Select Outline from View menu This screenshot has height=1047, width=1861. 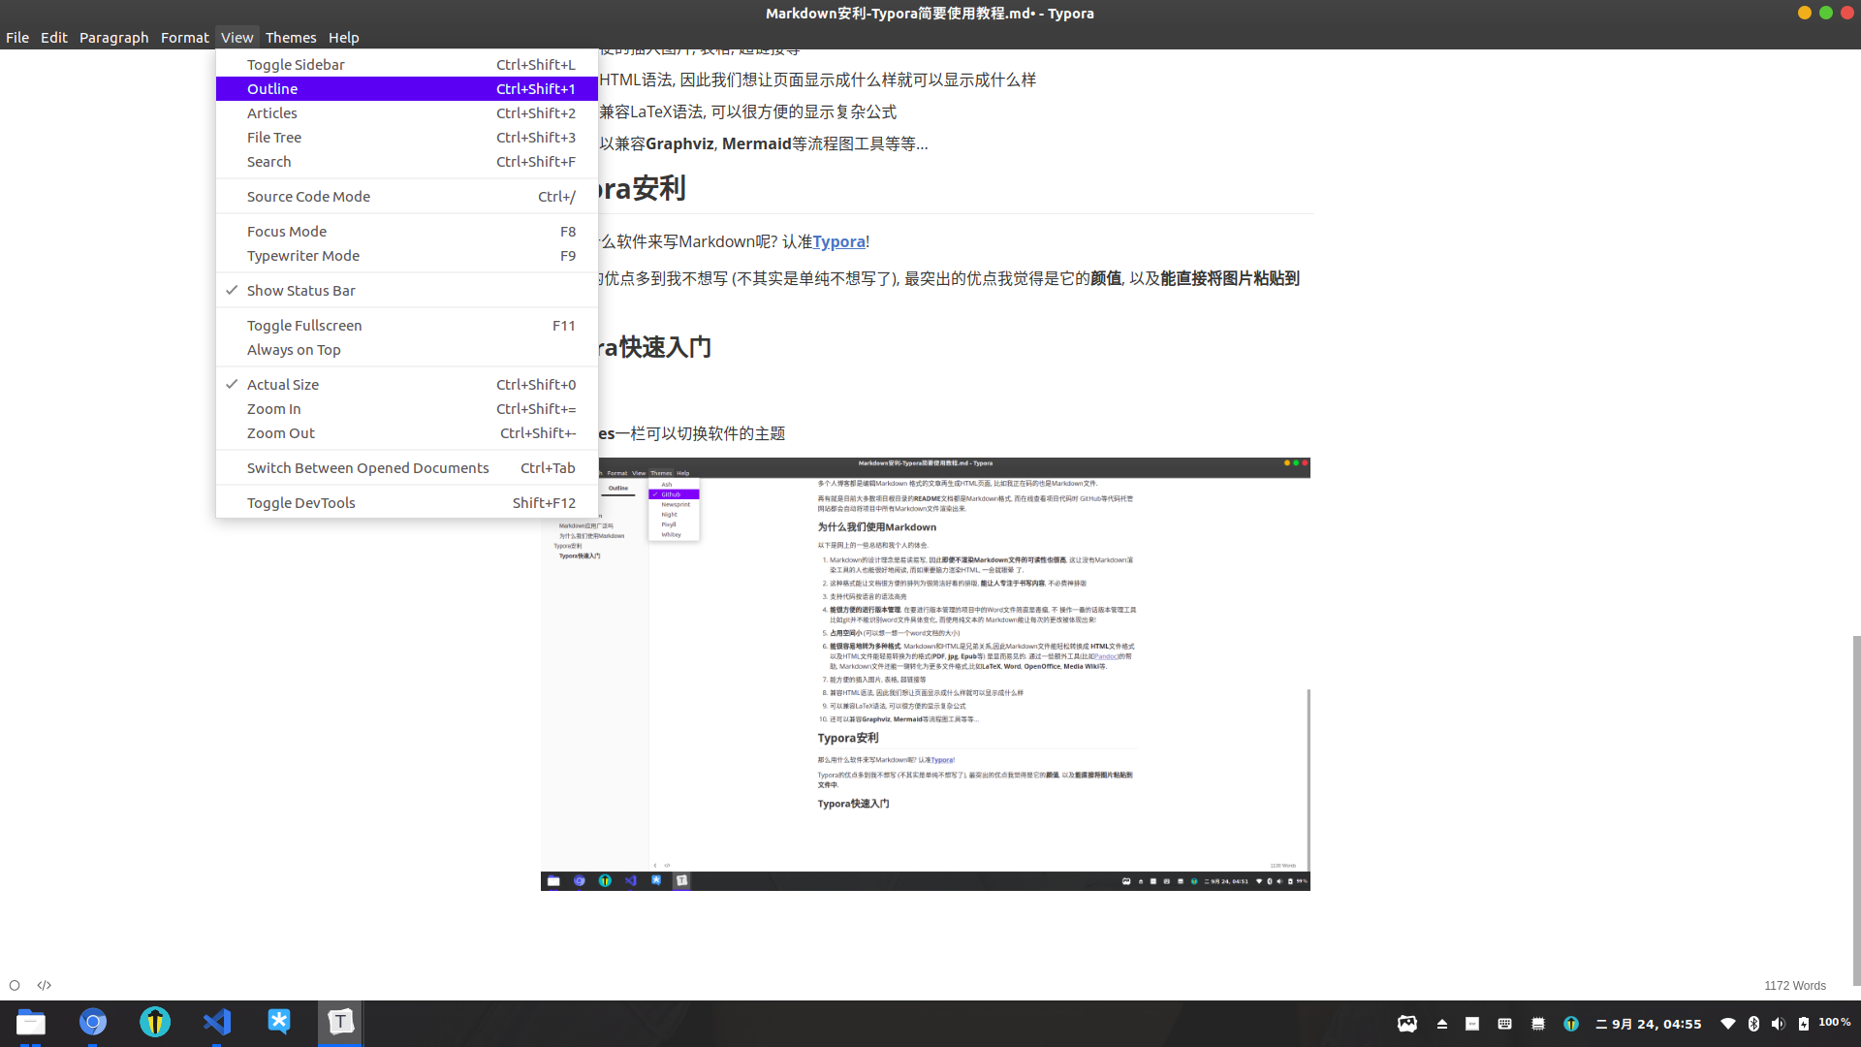tap(272, 89)
